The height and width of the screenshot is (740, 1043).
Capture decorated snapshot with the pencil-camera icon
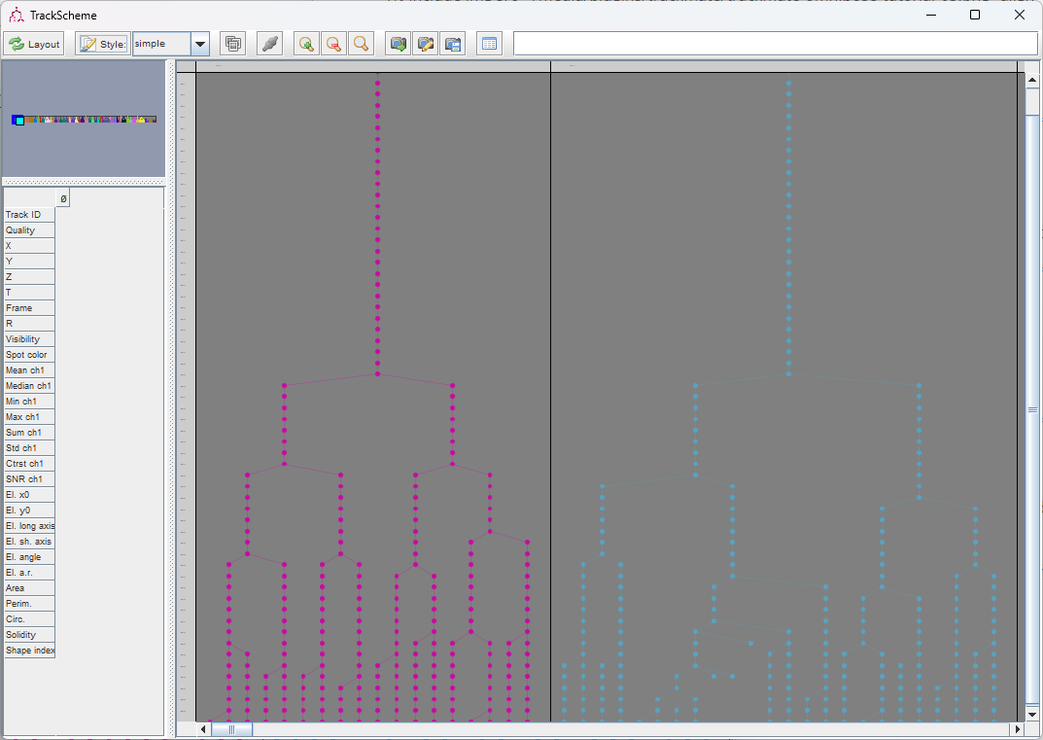point(425,44)
